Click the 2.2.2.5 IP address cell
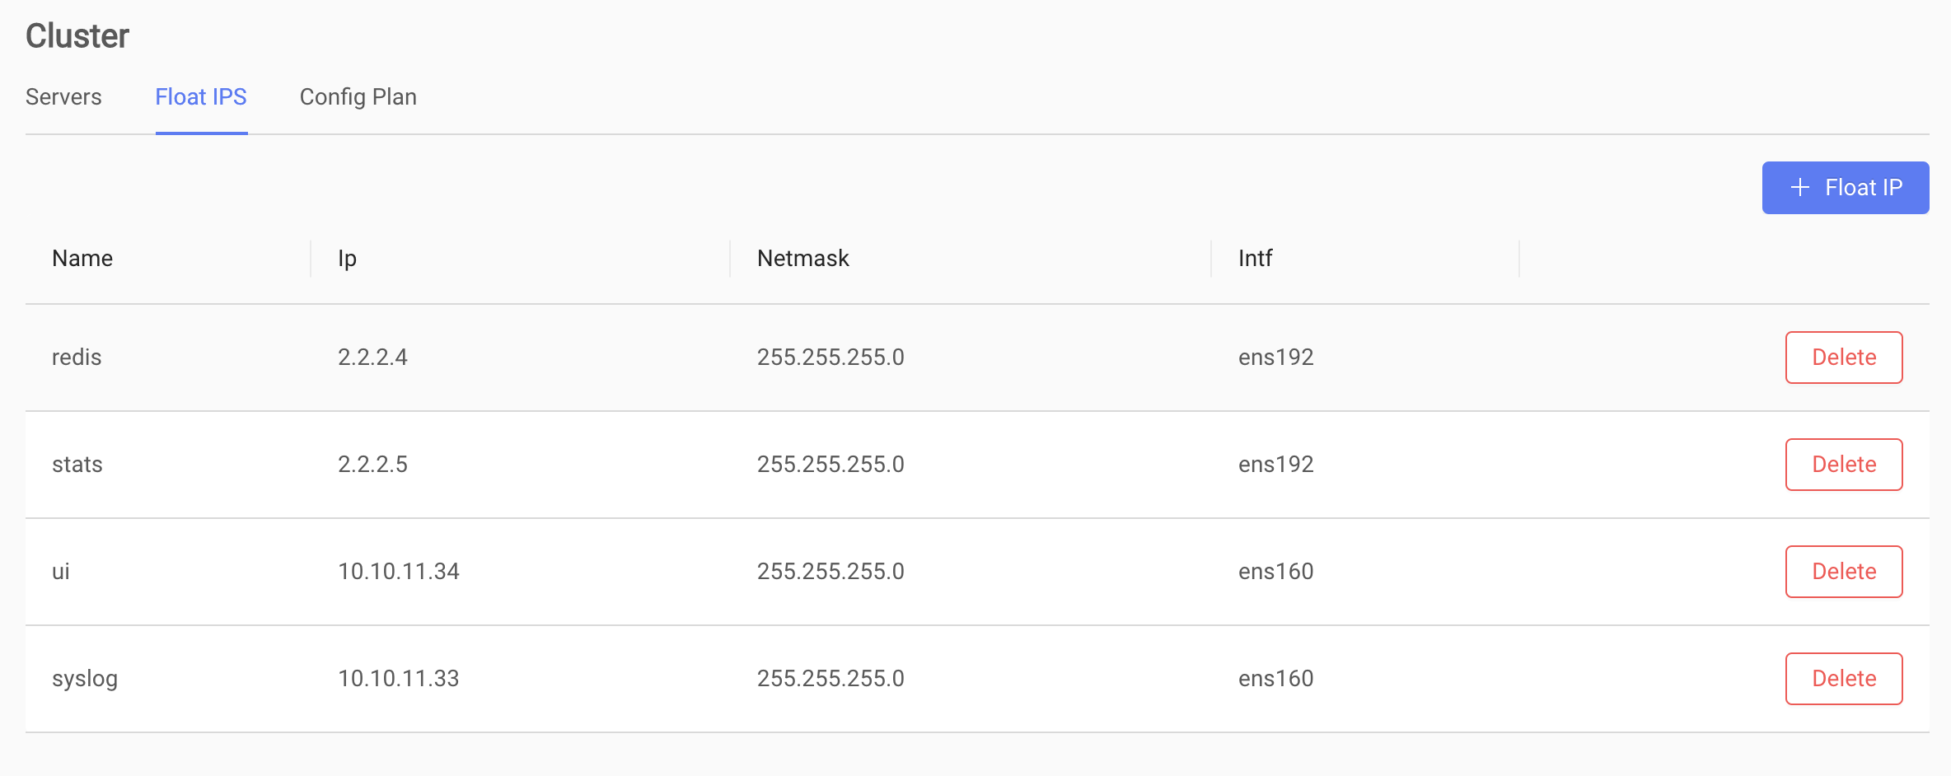Image resolution: width=1951 pixels, height=776 pixels. coord(372,465)
